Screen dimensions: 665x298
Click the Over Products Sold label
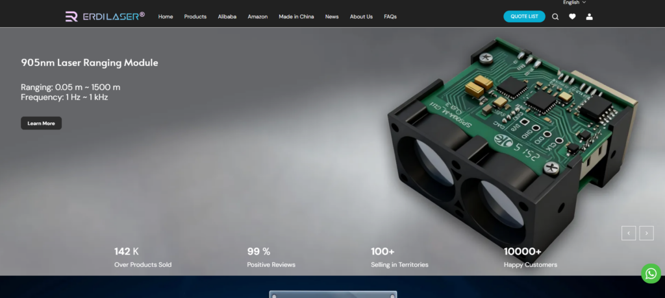pos(143,264)
